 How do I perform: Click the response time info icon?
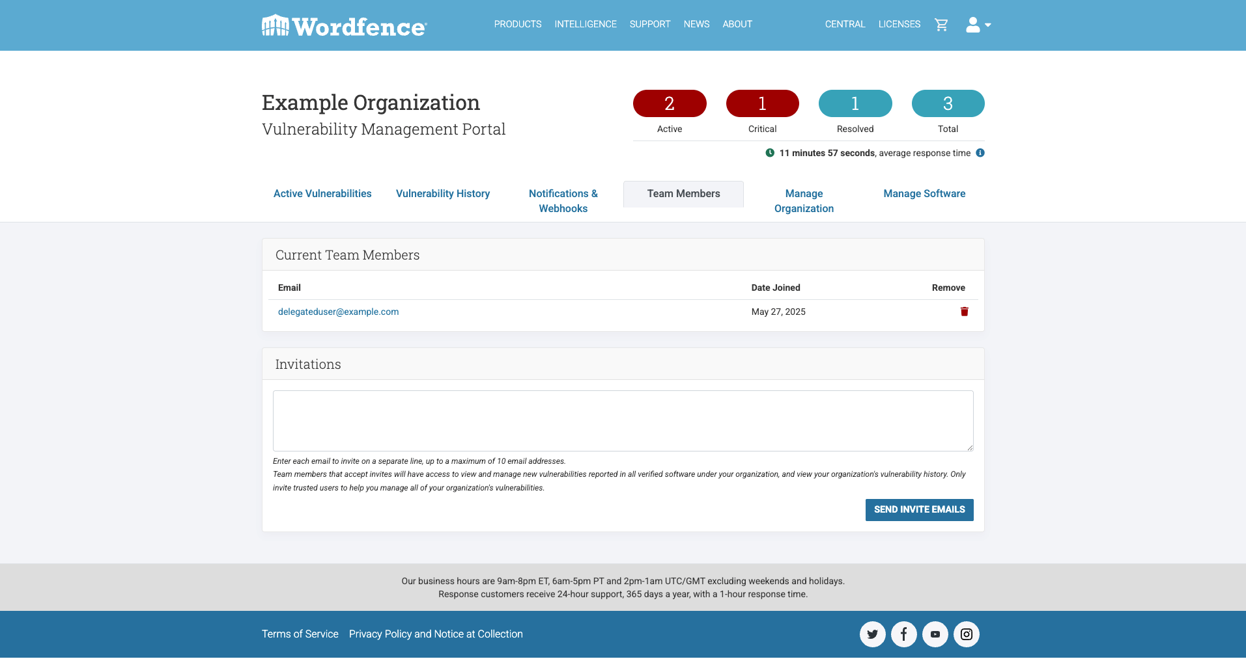(x=980, y=153)
